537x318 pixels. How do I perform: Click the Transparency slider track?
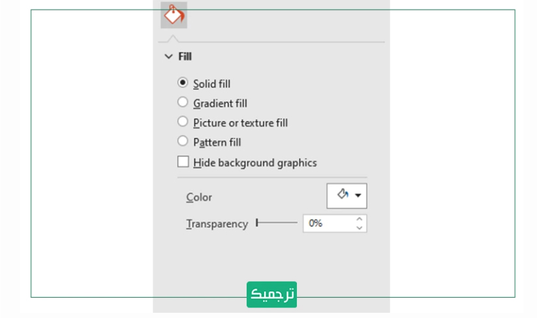[277, 223]
